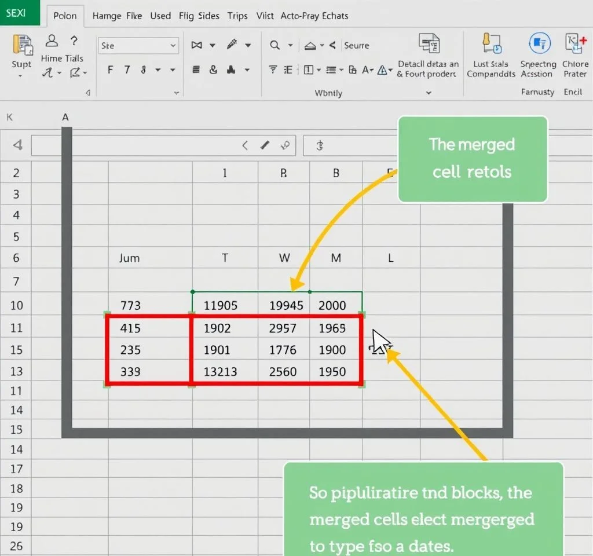Click the pencil icon in the formula bar
The height and width of the screenshot is (556, 593).
[x=265, y=145]
